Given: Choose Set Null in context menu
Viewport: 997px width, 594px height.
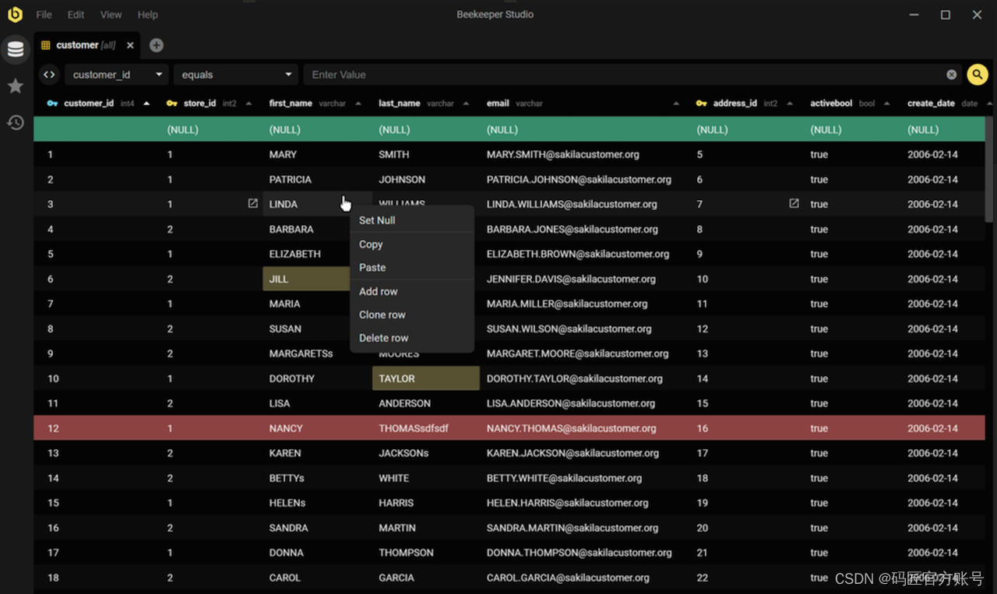Looking at the screenshot, I should click(412, 220).
